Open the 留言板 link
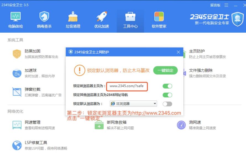The width and height of the screenshot is (246, 153). (x=215, y=5)
